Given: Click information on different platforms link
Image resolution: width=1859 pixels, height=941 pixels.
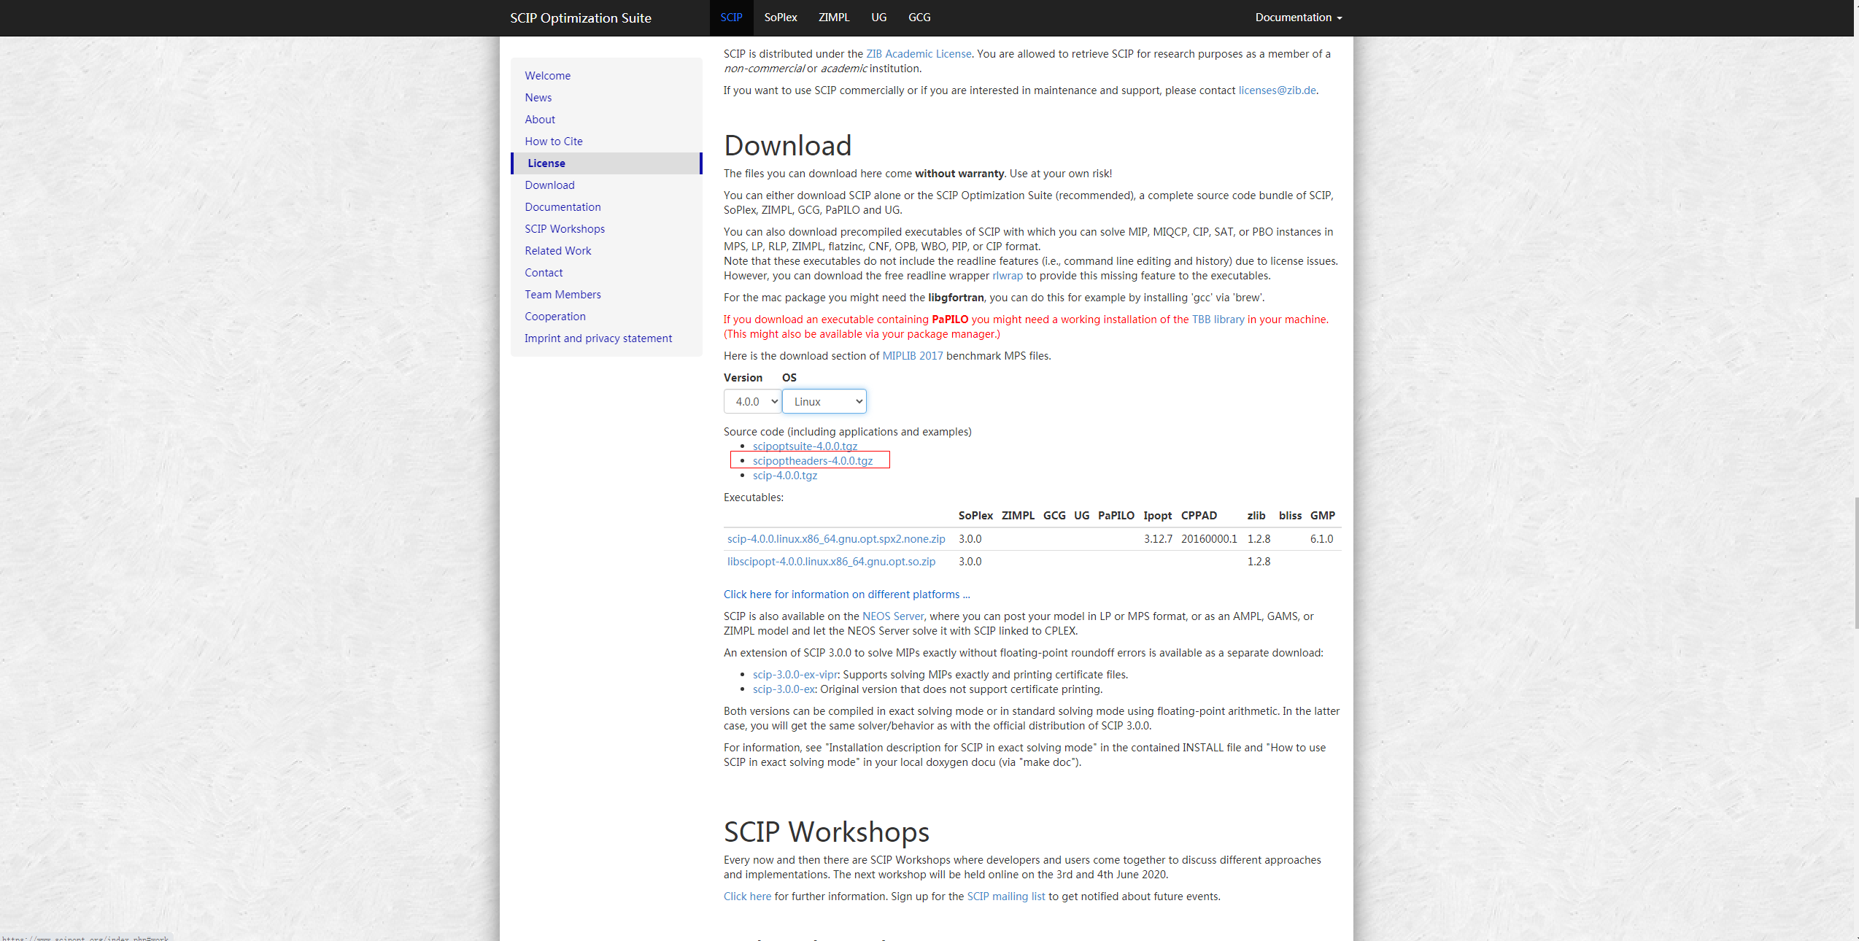Looking at the screenshot, I should 846,595.
